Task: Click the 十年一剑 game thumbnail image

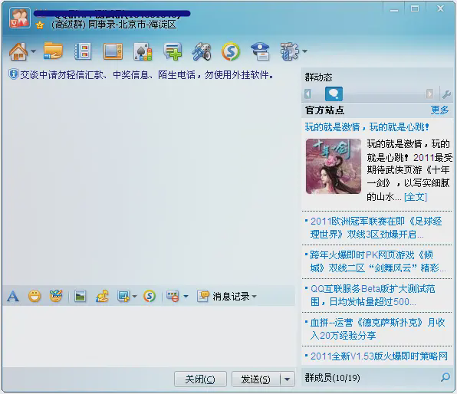Action: pos(334,166)
